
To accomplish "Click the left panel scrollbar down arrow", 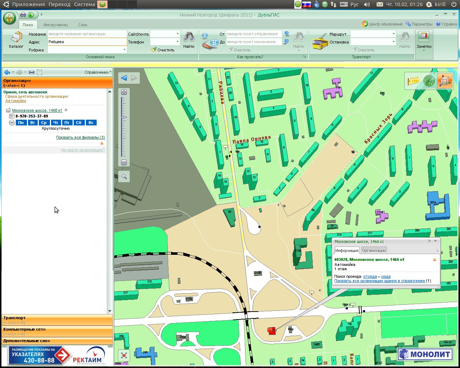I will pos(110,311).
